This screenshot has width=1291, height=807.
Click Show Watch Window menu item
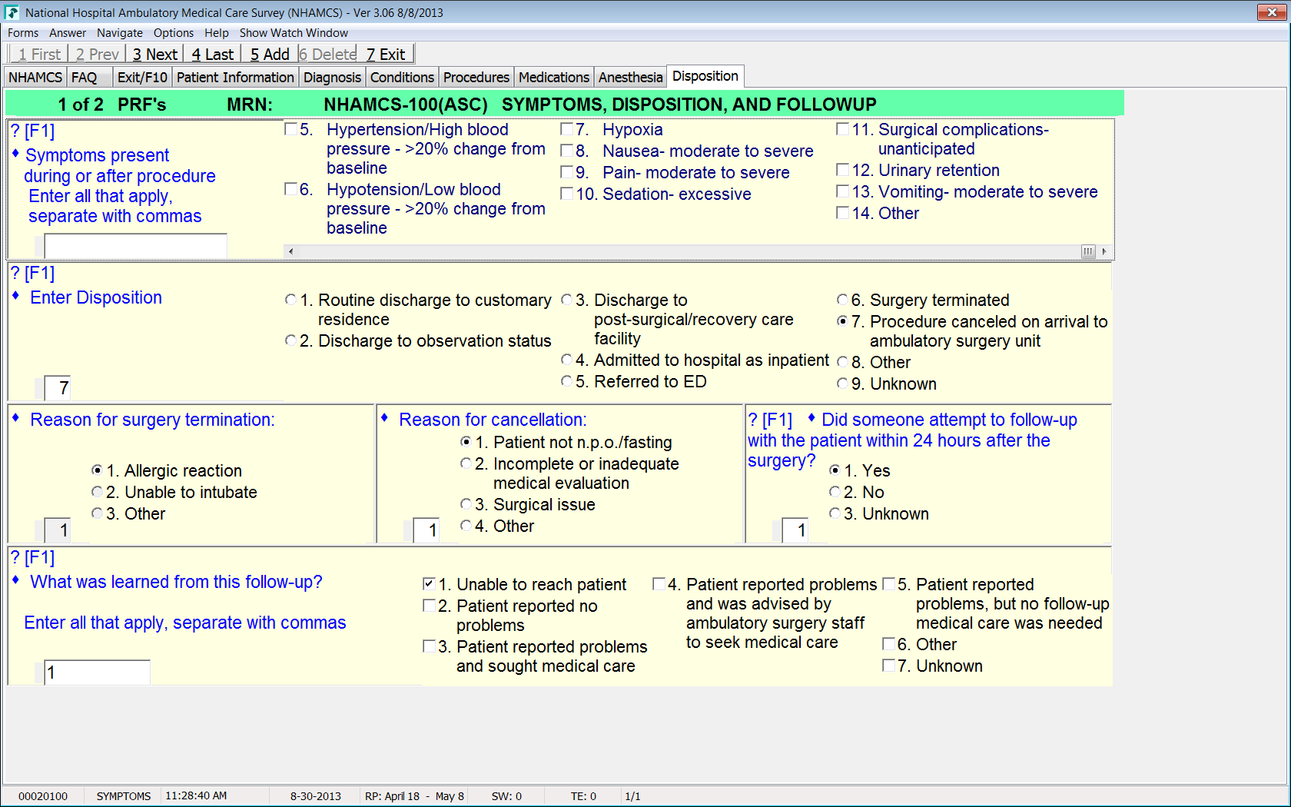[294, 33]
